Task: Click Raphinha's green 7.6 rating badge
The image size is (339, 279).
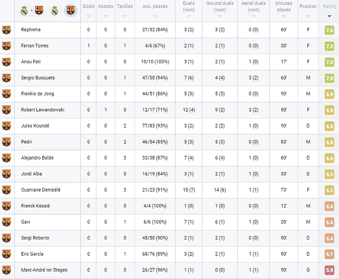Action: (x=330, y=30)
